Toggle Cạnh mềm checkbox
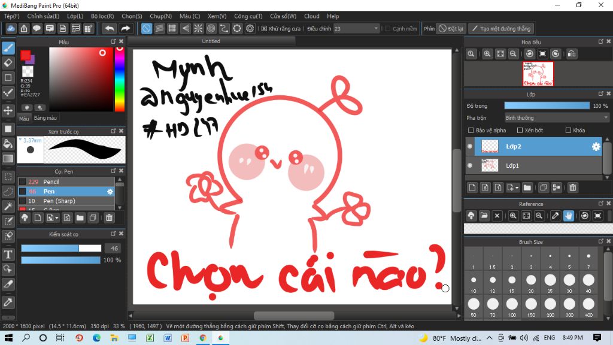The height and width of the screenshot is (345, 613). [x=388, y=29]
